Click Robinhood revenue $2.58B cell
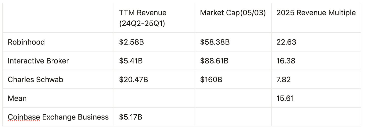Screen dimensions: 365x130 tap(154, 42)
